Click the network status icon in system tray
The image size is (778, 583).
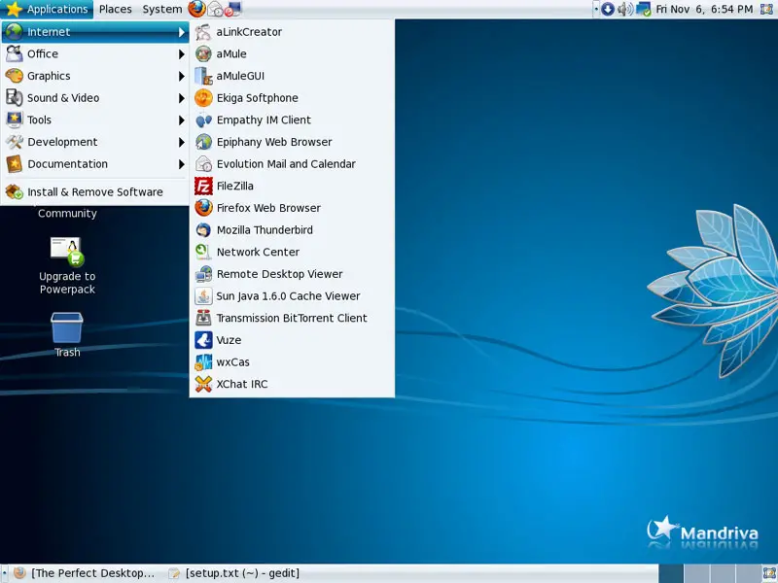pos(643,9)
